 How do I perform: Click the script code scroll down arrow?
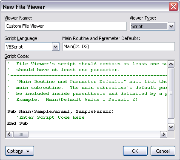point(171,127)
